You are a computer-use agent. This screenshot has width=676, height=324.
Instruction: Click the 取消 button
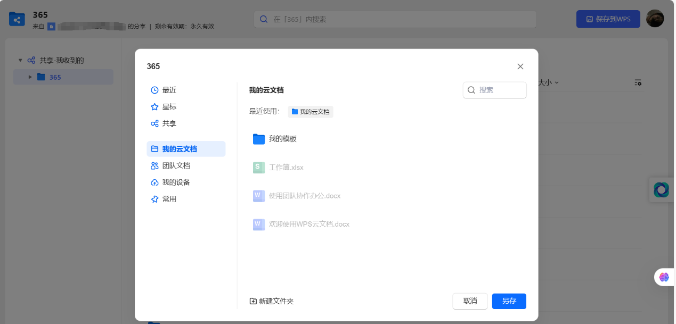[x=470, y=301]
